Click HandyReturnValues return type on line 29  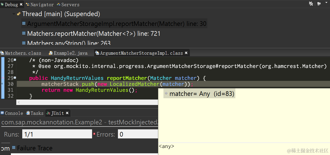77,78
